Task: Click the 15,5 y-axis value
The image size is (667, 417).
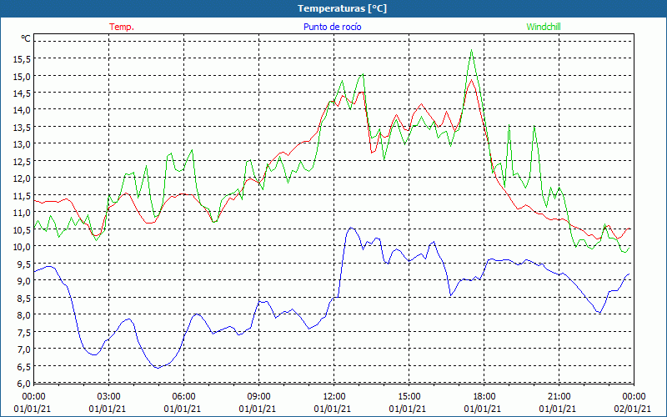Action: pyautogui.click(x=22, y=59)
